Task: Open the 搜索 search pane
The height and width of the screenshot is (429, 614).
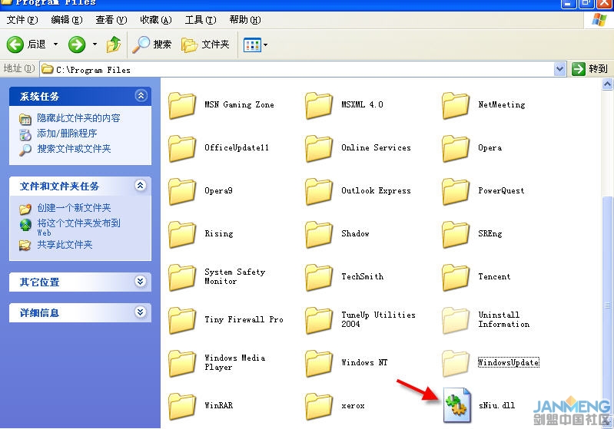Action: pos(152,45)
